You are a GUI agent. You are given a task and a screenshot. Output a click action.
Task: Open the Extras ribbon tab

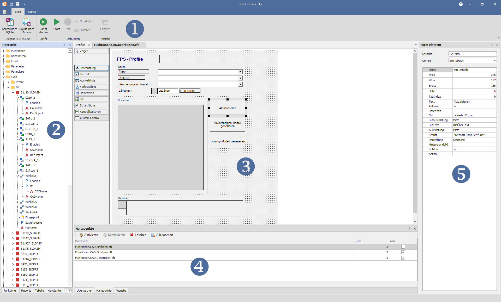pos(32,12)
